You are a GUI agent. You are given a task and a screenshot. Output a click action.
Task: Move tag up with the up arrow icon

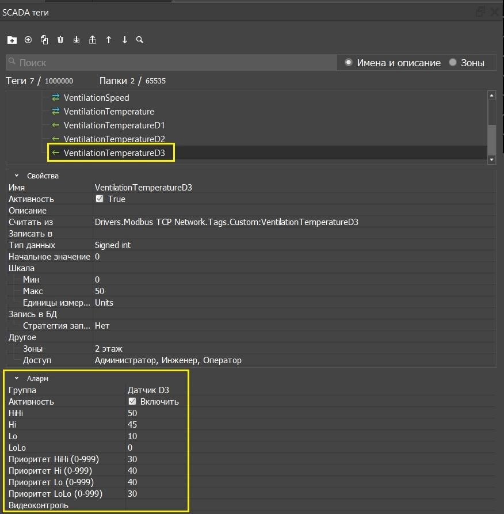pyautogui.click(x=109, y=40)
